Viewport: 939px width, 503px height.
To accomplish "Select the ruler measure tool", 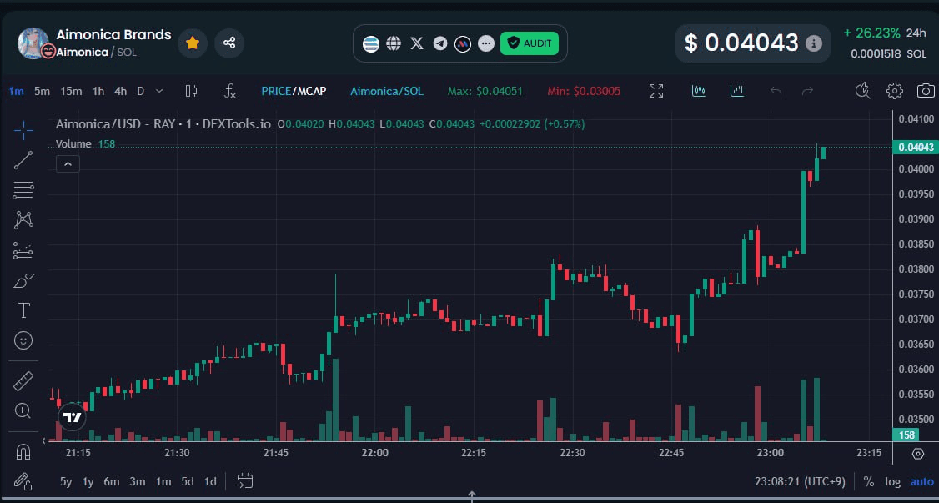I will [x=23, y=381].
